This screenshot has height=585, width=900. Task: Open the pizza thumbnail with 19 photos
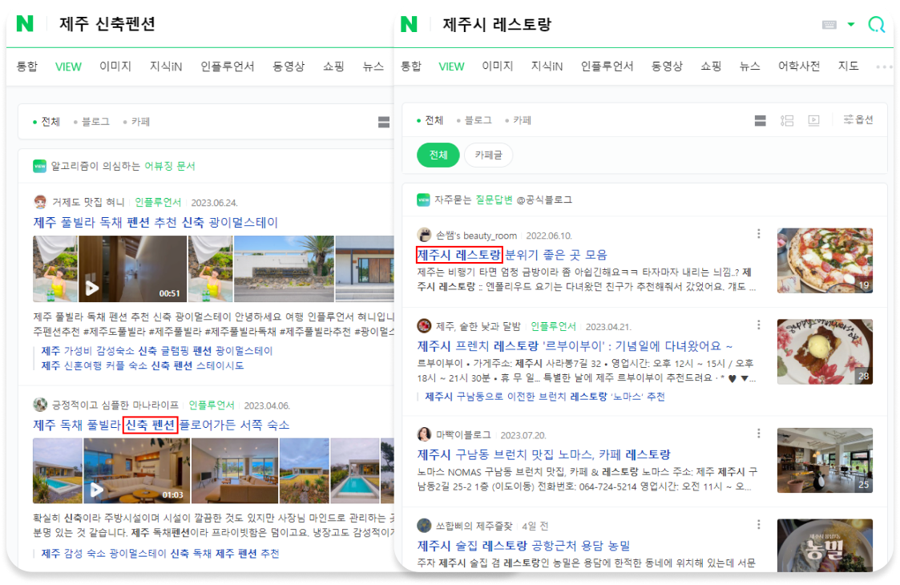tap(825, 260)
